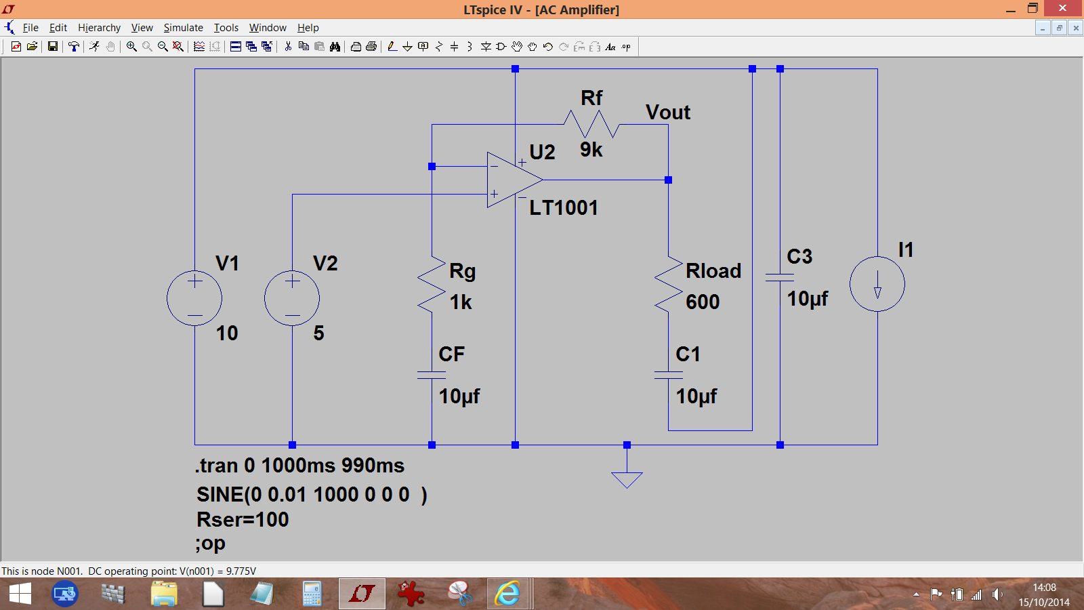The width and height of the screenshot is (1084, 610).
Task: Select the Move open-hand tool
Action: point(517,47)
